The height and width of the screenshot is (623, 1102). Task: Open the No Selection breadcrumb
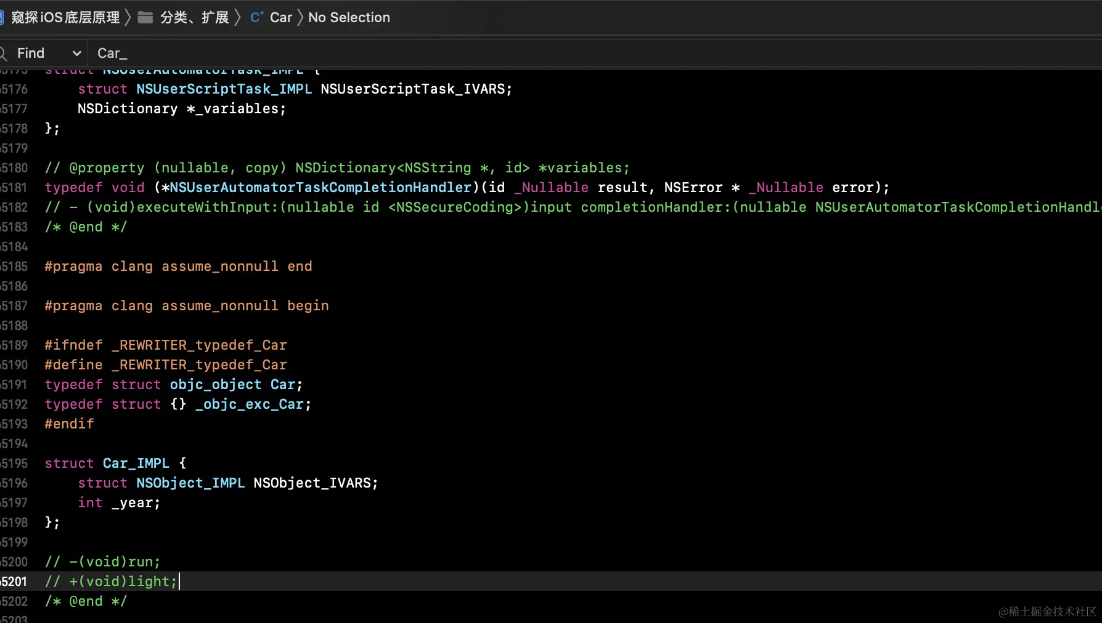pos(349,17)
